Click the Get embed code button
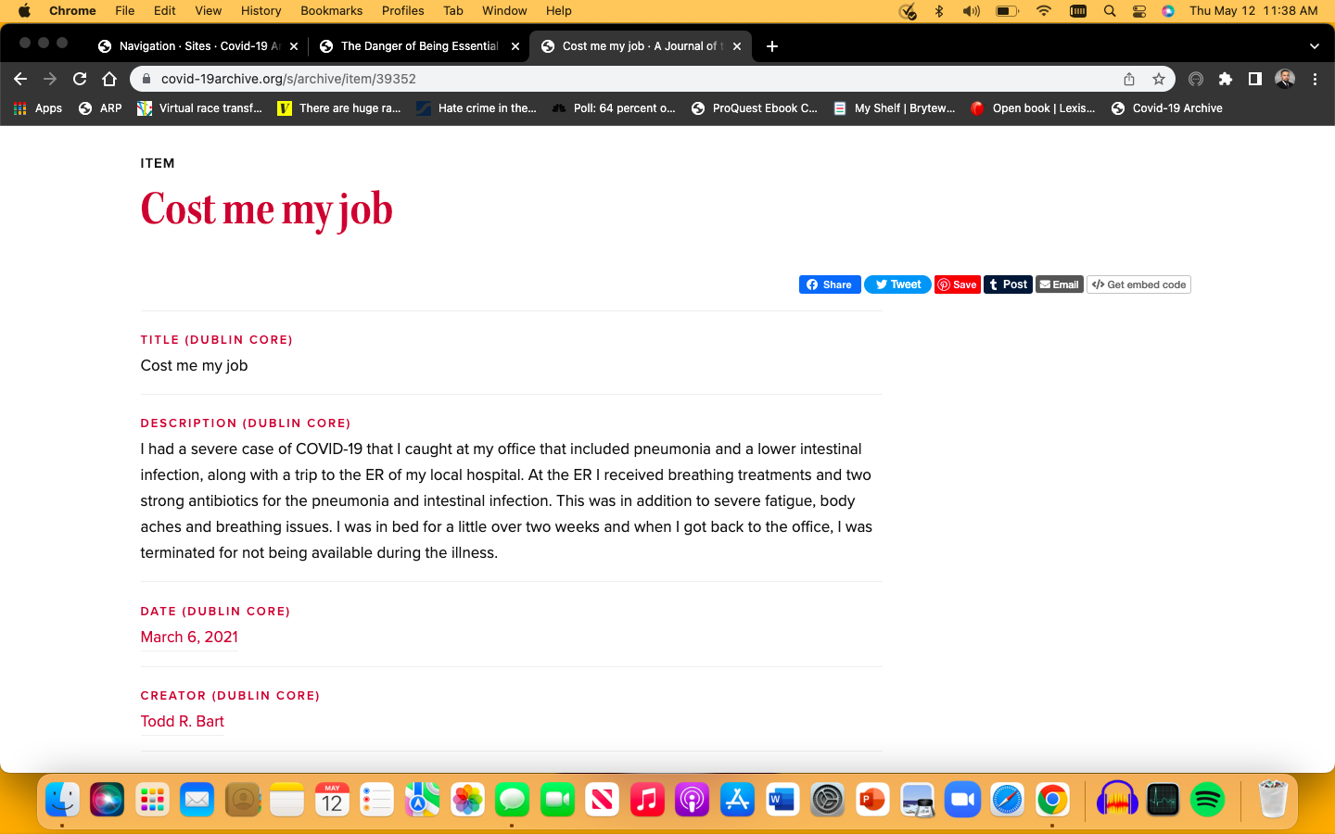The width and height of the screenshot is (1335, 834). (1139, 284)
